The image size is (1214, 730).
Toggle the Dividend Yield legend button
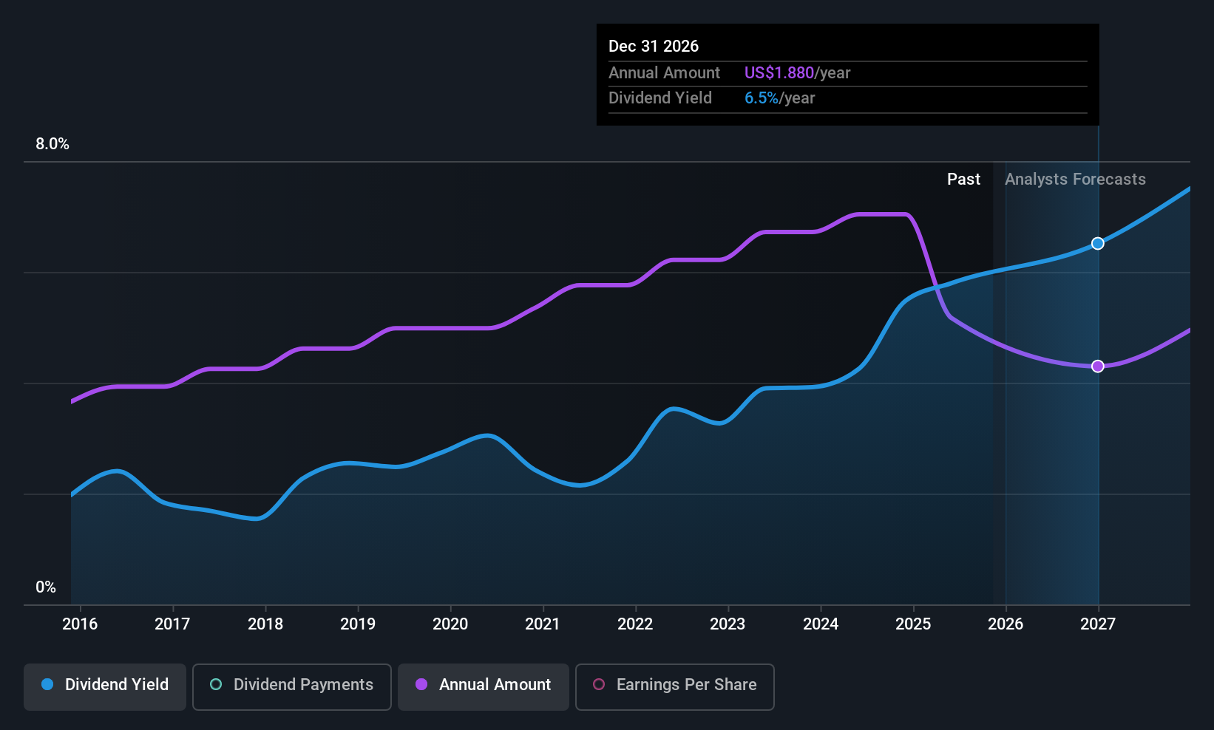[105, 686]
